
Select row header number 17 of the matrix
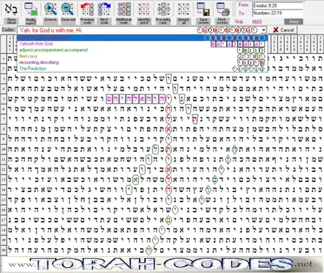3,220
